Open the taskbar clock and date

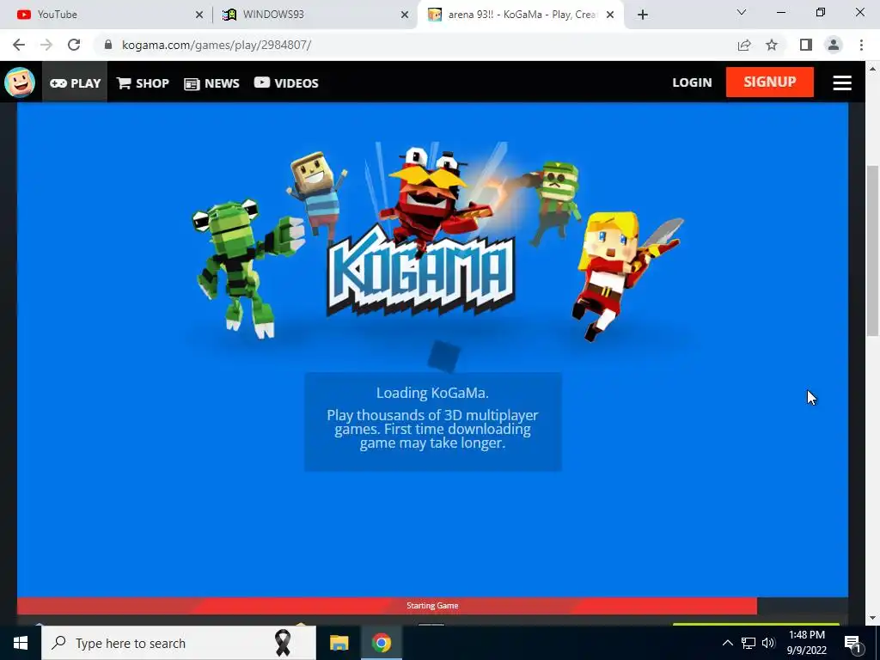click(806, 643)
